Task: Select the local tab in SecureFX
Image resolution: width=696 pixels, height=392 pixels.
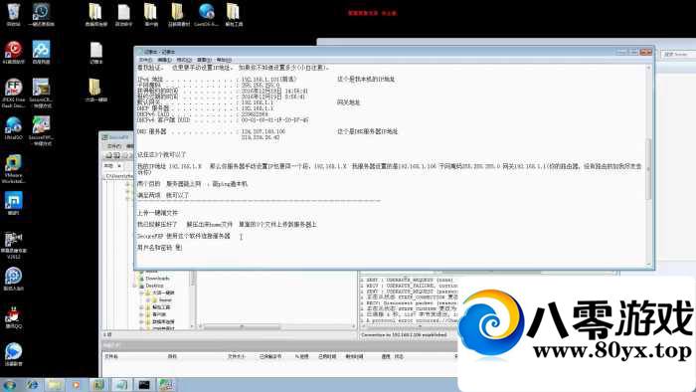Action: pos(112,165)
